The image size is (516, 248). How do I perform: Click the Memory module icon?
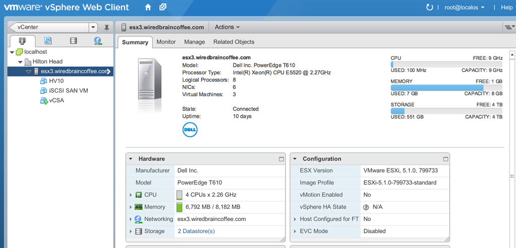139,207
